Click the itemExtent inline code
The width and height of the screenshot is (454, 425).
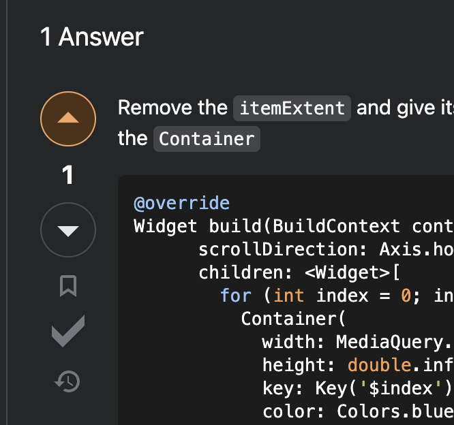292,108
